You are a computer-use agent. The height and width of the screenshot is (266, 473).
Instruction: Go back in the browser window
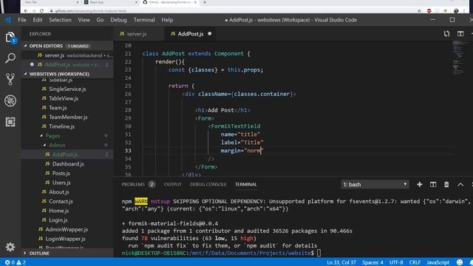26,11
